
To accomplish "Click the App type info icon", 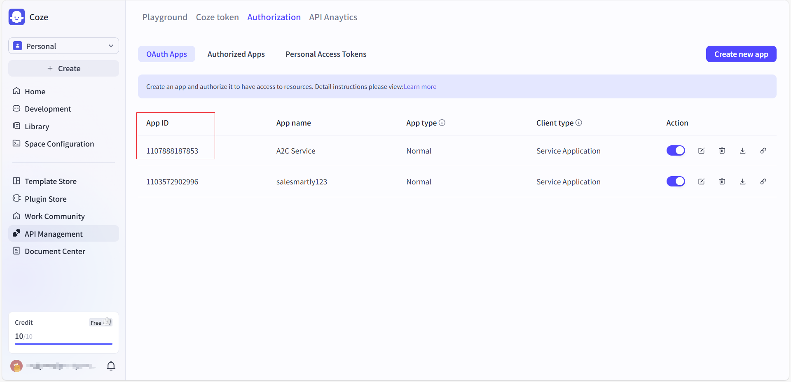I will 442,123.
